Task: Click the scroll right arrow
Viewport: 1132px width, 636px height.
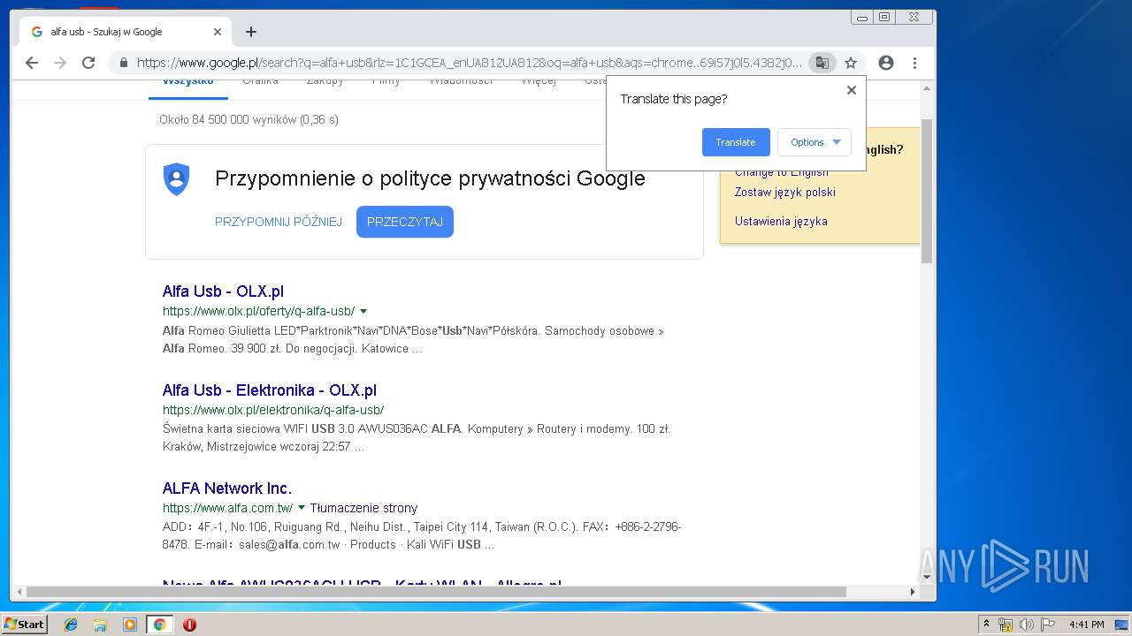Action: point(913,592)
